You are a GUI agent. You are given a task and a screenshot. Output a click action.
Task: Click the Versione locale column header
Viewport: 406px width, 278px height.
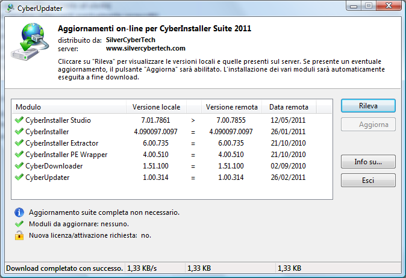156,107
